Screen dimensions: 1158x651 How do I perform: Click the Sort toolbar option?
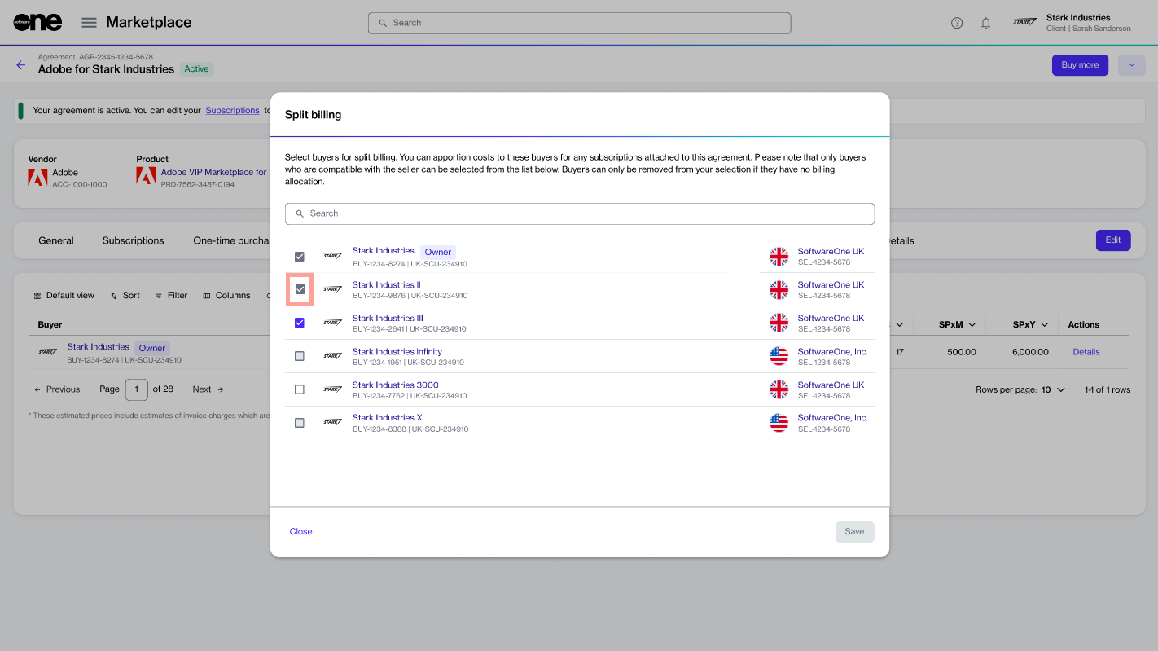125,296
